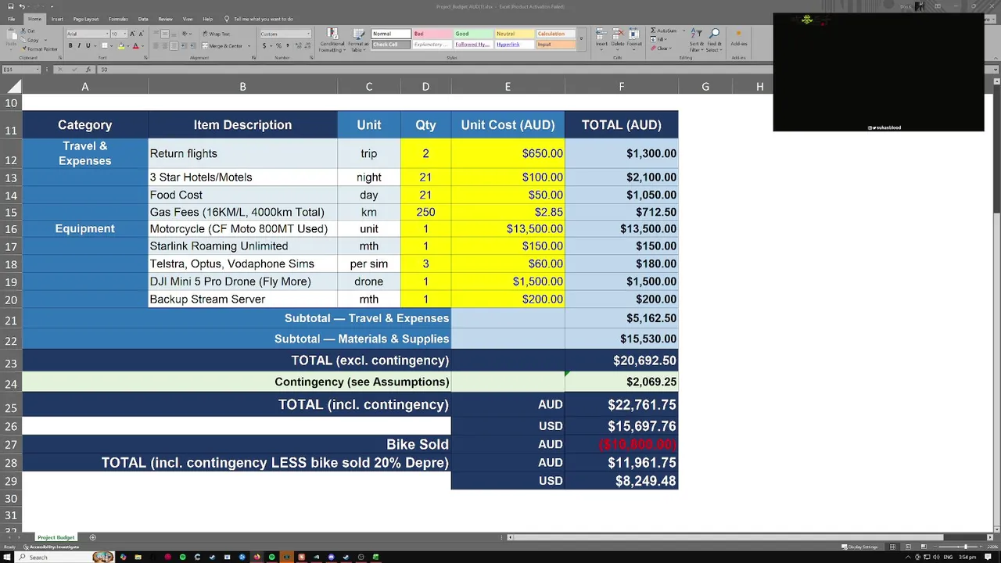
Task: Open Sort & Filter menu
Action: [x=696, y=39]
